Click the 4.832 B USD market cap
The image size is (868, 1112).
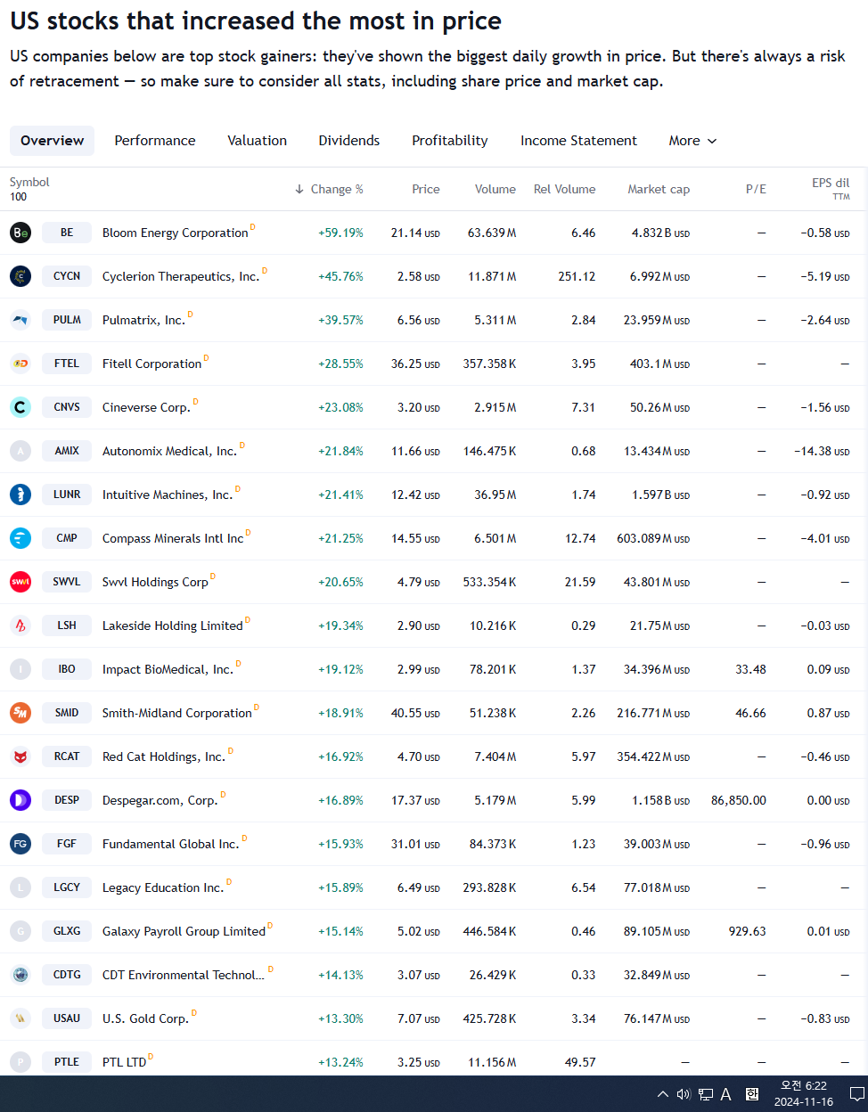pyautogui.click(x=660, y=233)
